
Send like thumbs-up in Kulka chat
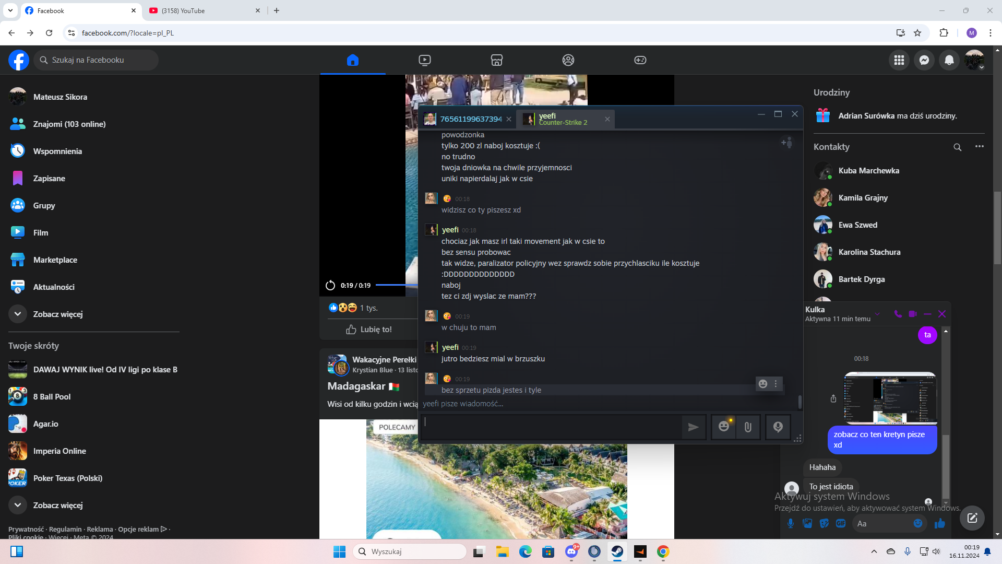point(940,523)
